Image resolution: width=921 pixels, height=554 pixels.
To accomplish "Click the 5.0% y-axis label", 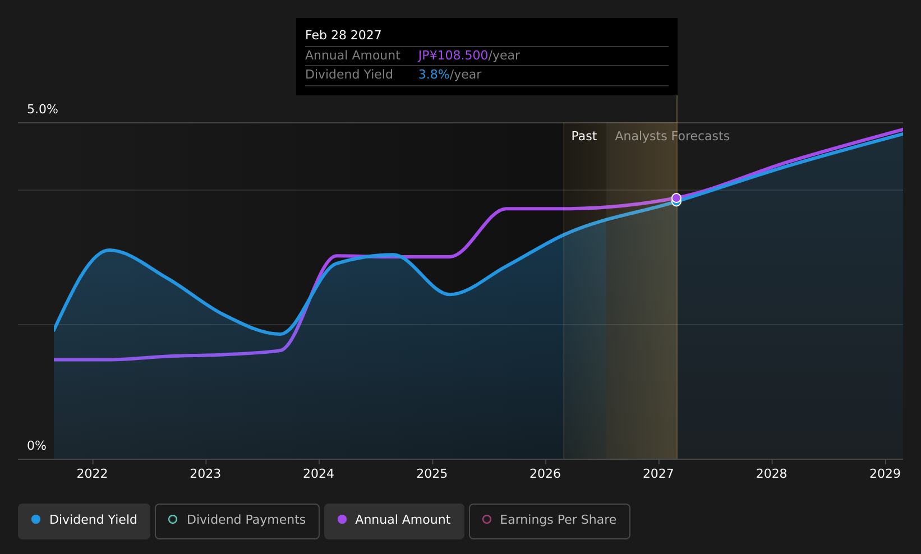I will (x=43, y=109).
